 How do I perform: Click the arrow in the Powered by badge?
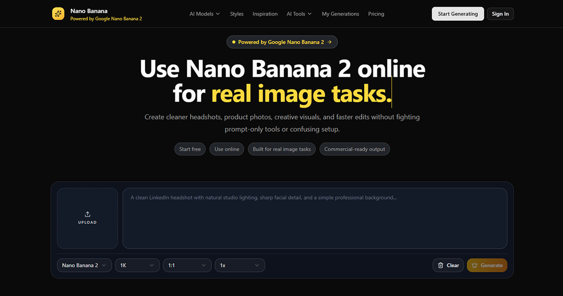(x=329, y=42)
